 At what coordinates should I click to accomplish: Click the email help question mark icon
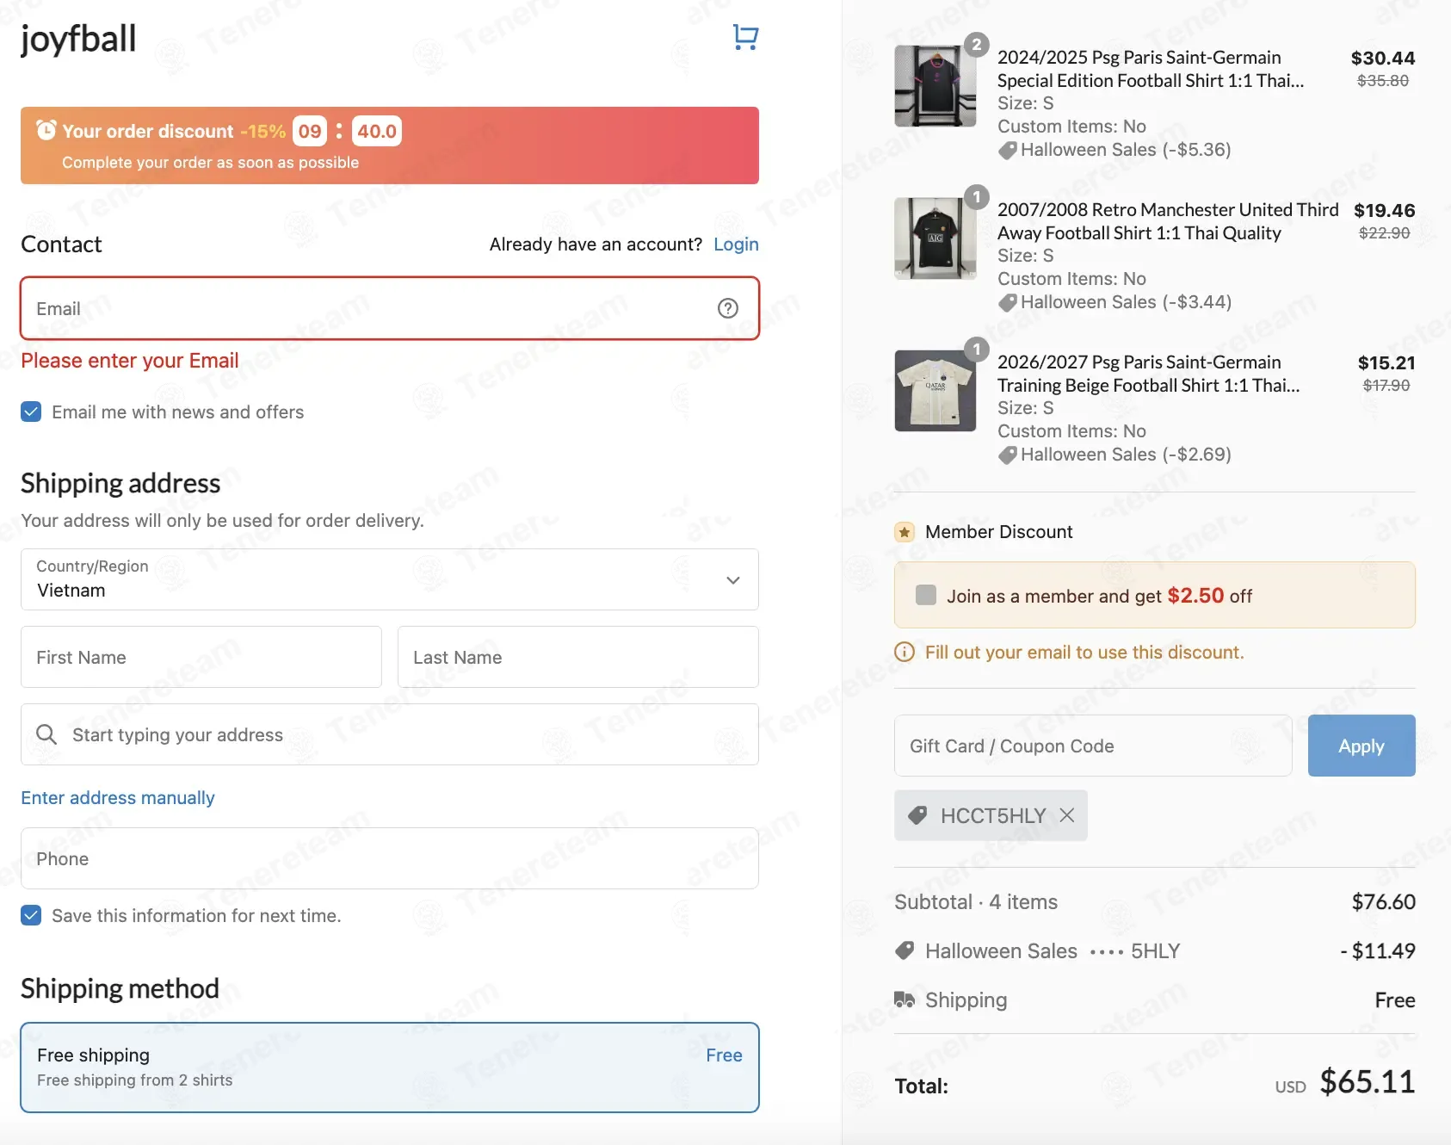click(728, 308)
